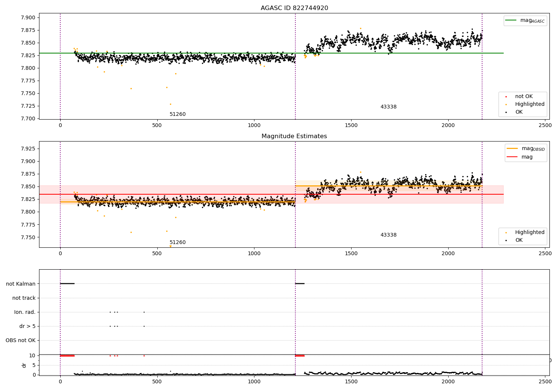Image resolution: width=558 pixels, height=390 pixels.
Task: Click the rightmost 'dr > 5' flag dot
Action: 144,326
